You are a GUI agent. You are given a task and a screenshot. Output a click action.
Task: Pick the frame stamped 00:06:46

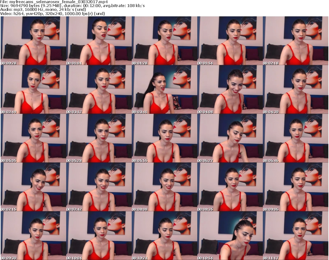coord(296,138)
